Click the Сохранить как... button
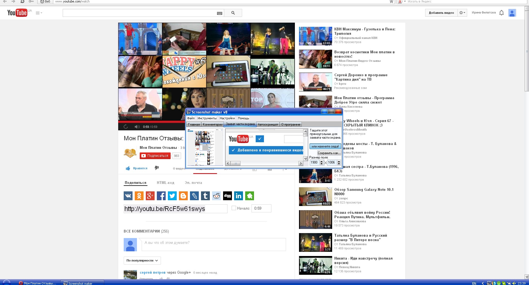 (329, 153)
